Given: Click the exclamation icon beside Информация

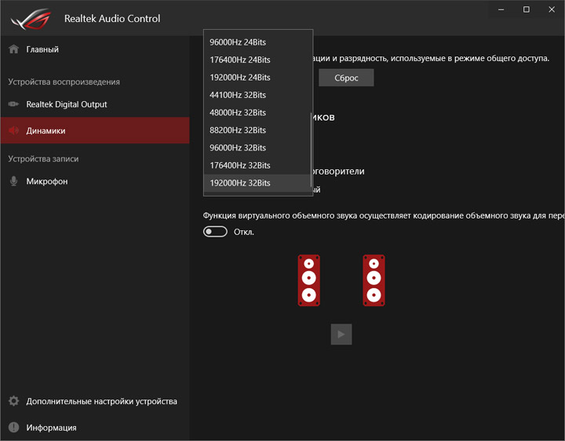Looking at the screenshot, I should click(x=13, y=428).
